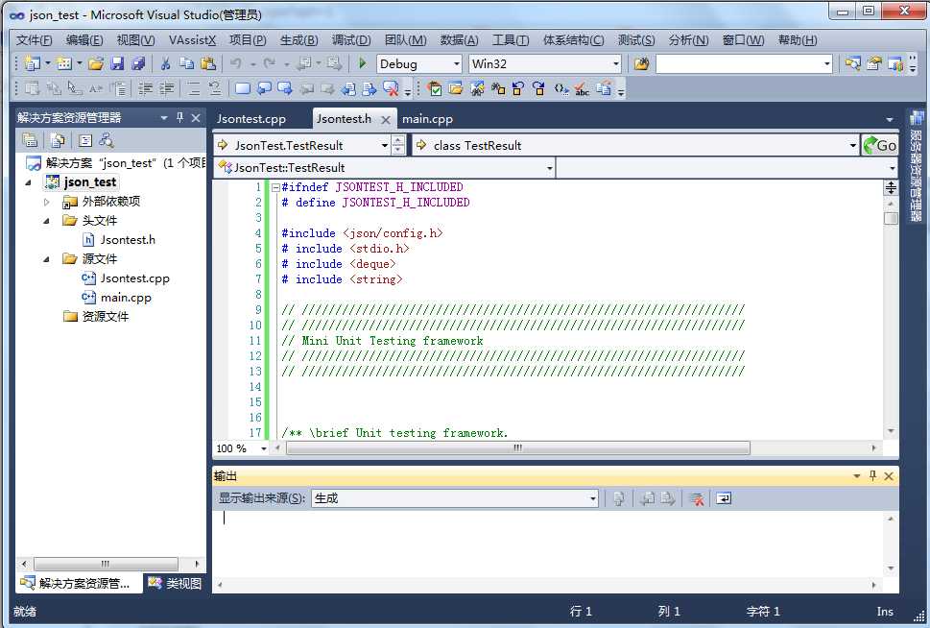
Task: Click the increase line indent icon
Action: (x=167, y=89)
